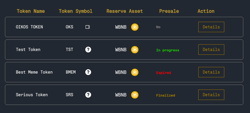View Details of Best Meme Token
Image resolution: width=250 pixels, height=113 pixels.
pyautogui.click(x=211, y=72)
